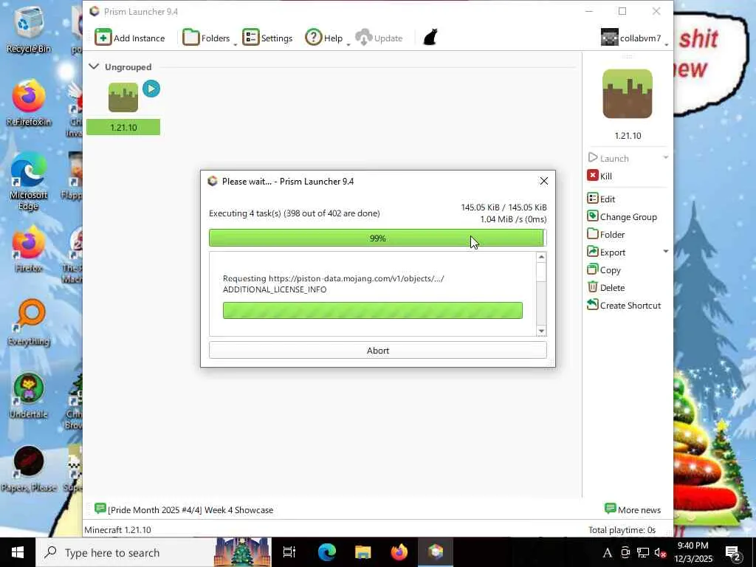Open the Windows Start menu

pyautogui.click(x=18, y=552)
